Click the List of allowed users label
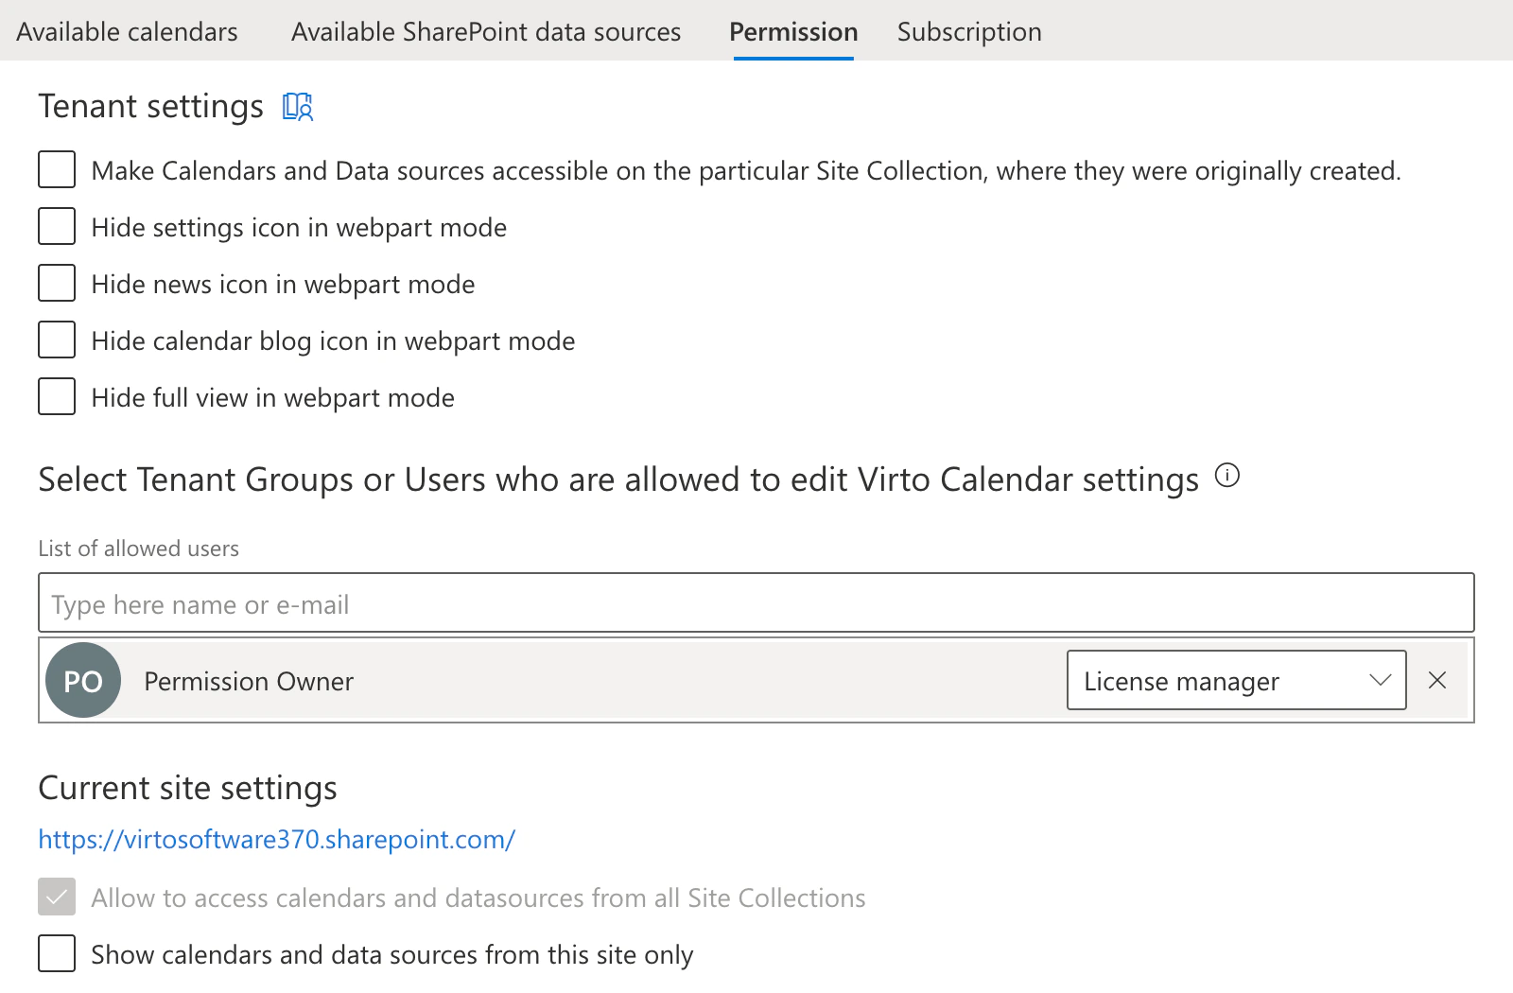The height and width of the screenshot is (993, 1513). 139,549
